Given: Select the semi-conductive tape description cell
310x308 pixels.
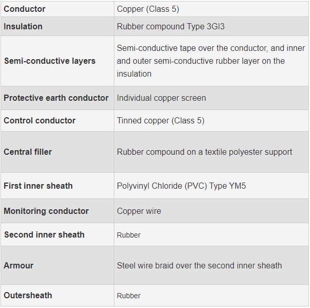Looking at the screenshot, I should coord(211,61).
